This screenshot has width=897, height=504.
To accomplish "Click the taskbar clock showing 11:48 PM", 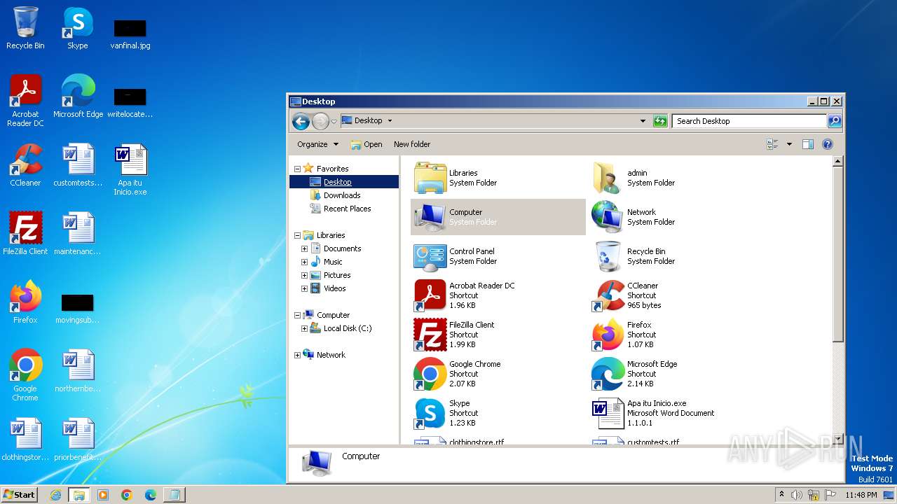I will pos(861,495).
